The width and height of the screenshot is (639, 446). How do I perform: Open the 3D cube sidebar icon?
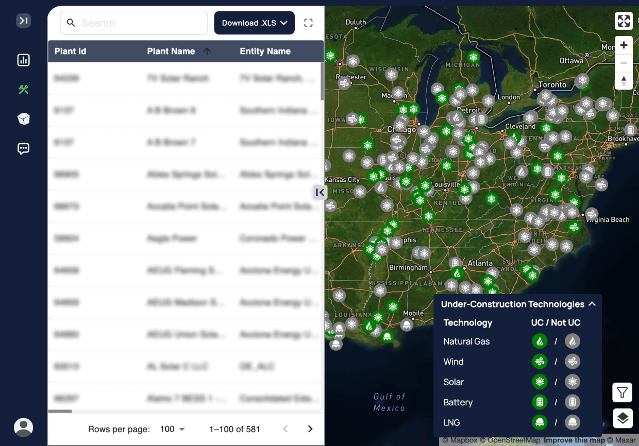point(23,119)
